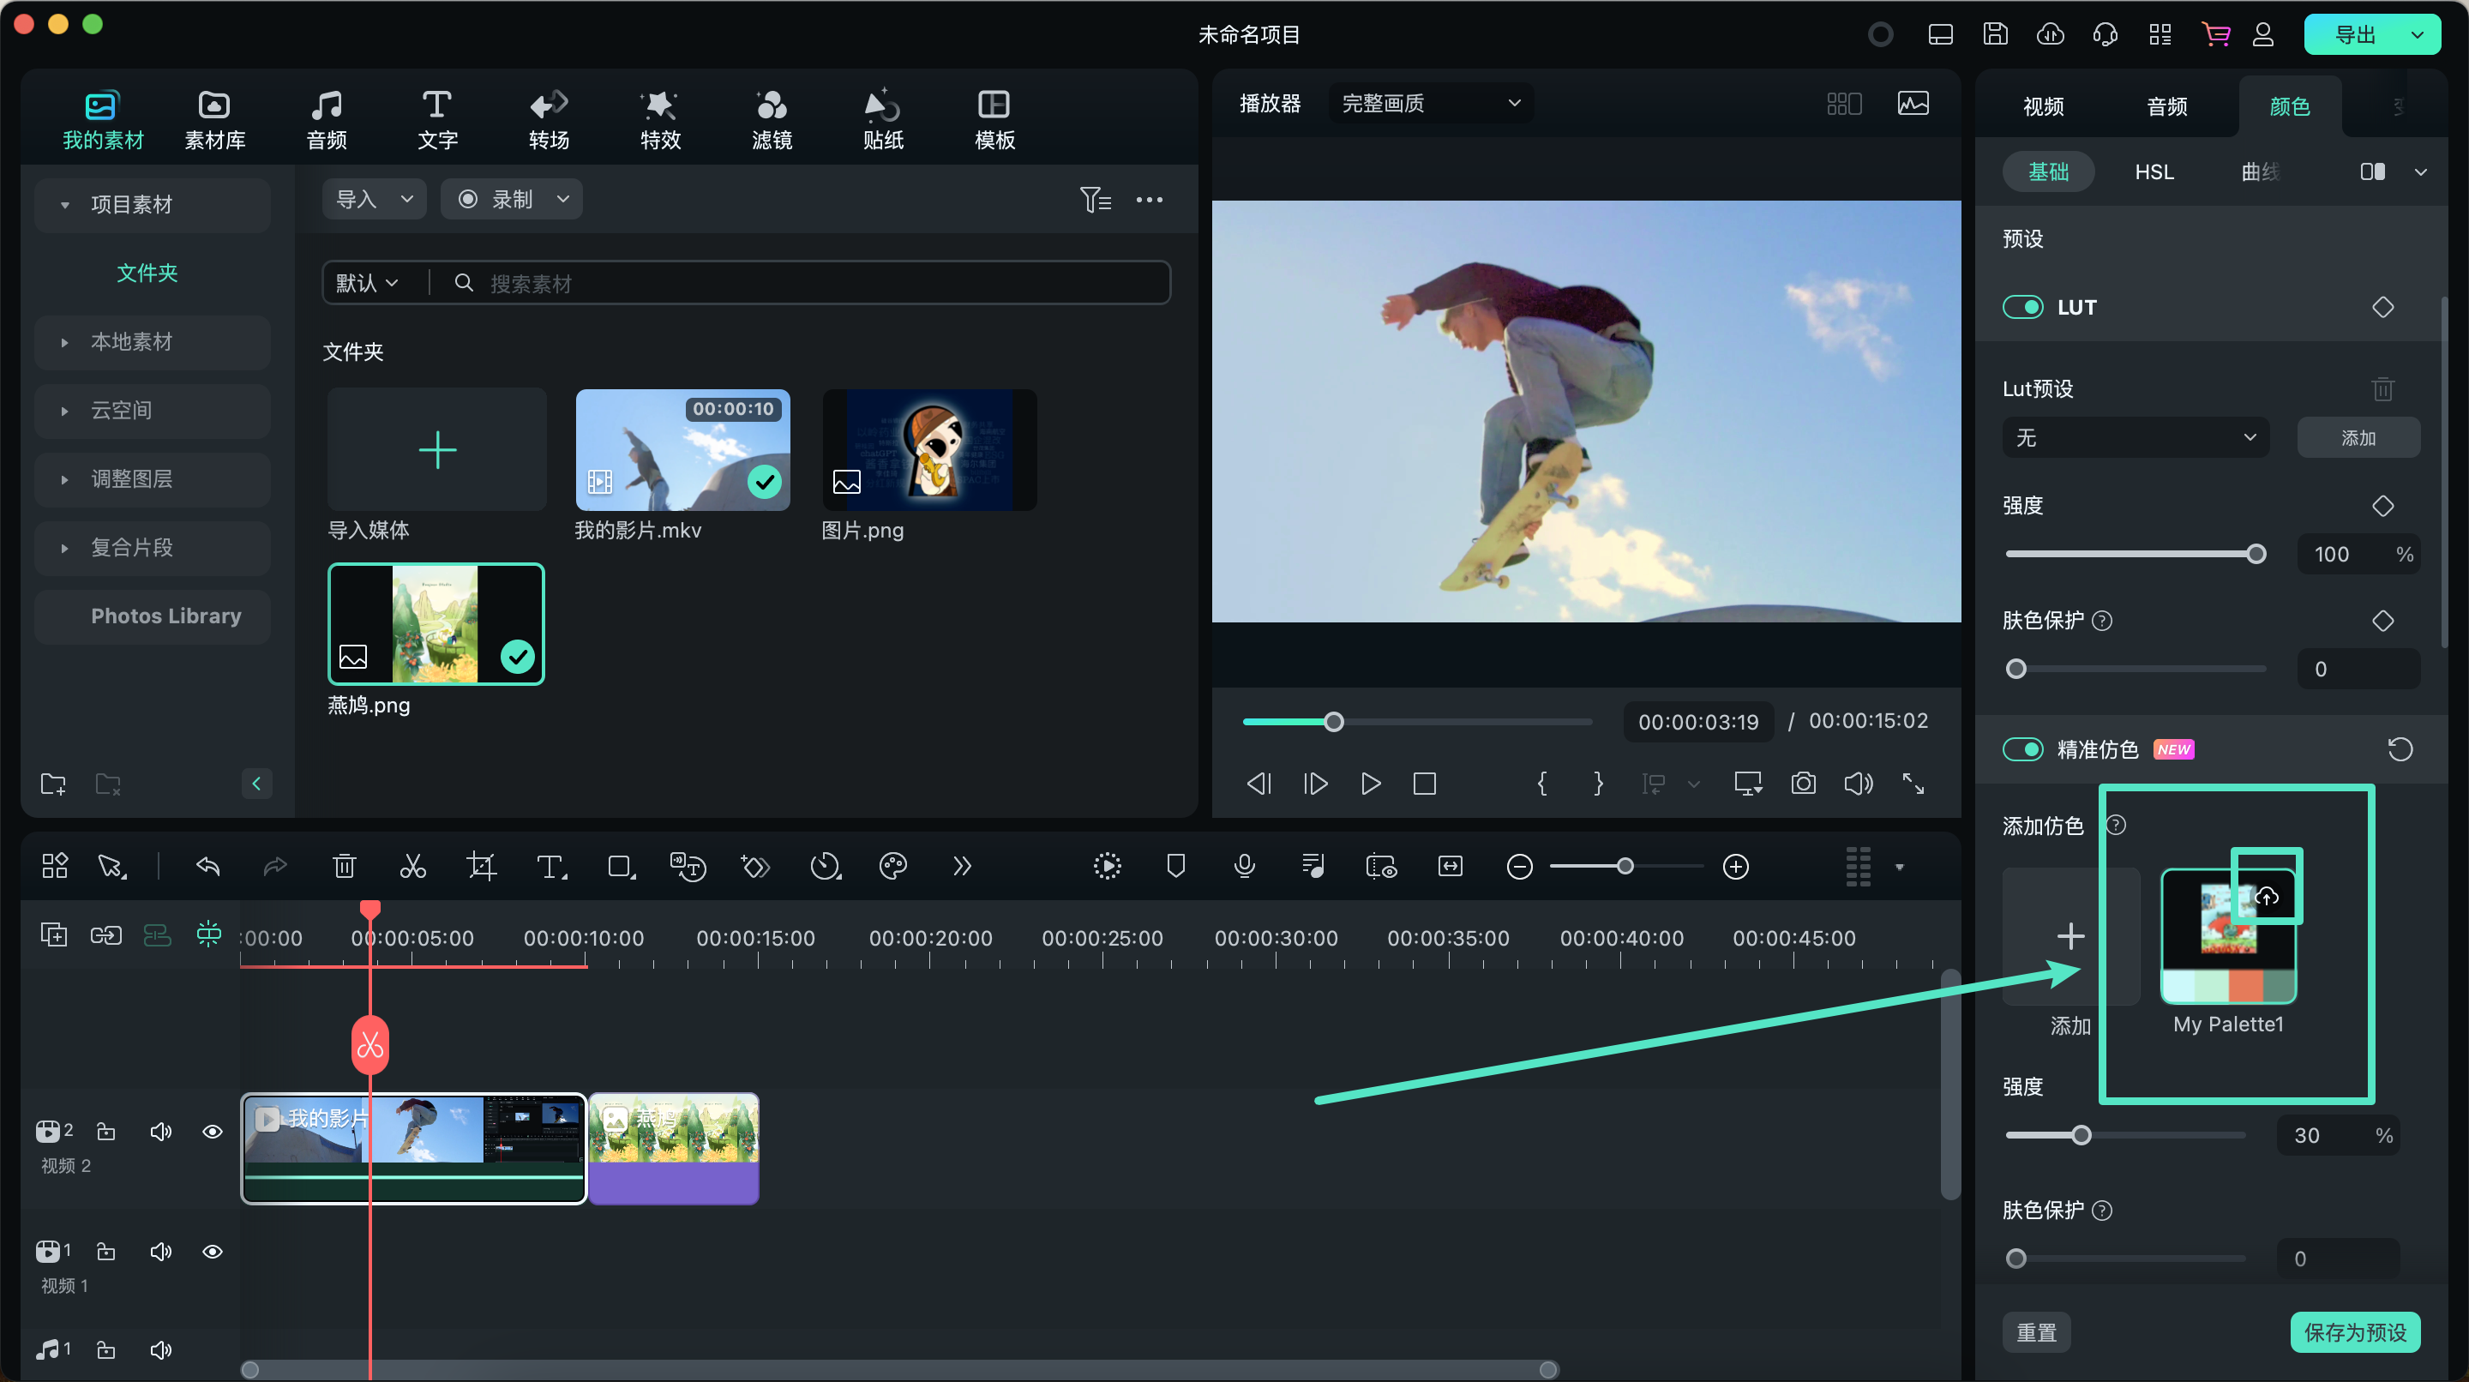2469x1382 pixels.
Task: Open the color palette tool icon
Action: tap(892, 867)
